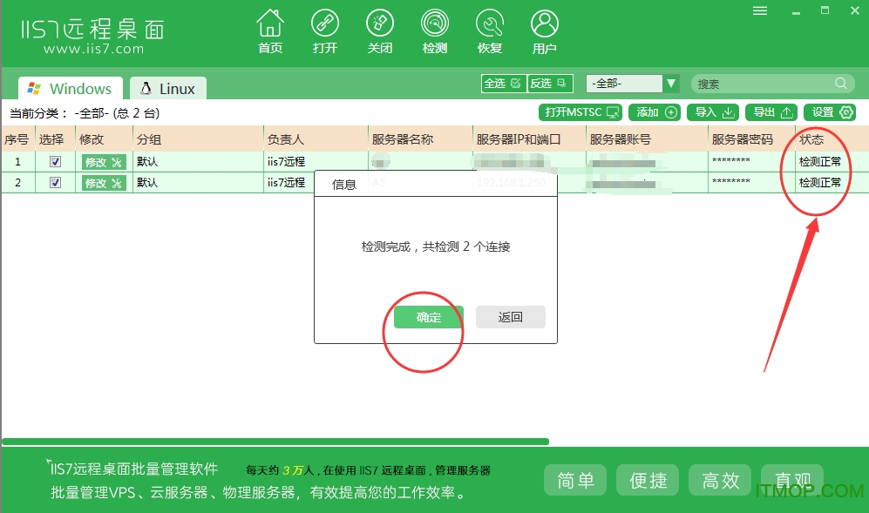Uncheck the checkbox in row 1
Image resolution: width=869 pixels, height=513 pixels.
(x=56, y=162)
